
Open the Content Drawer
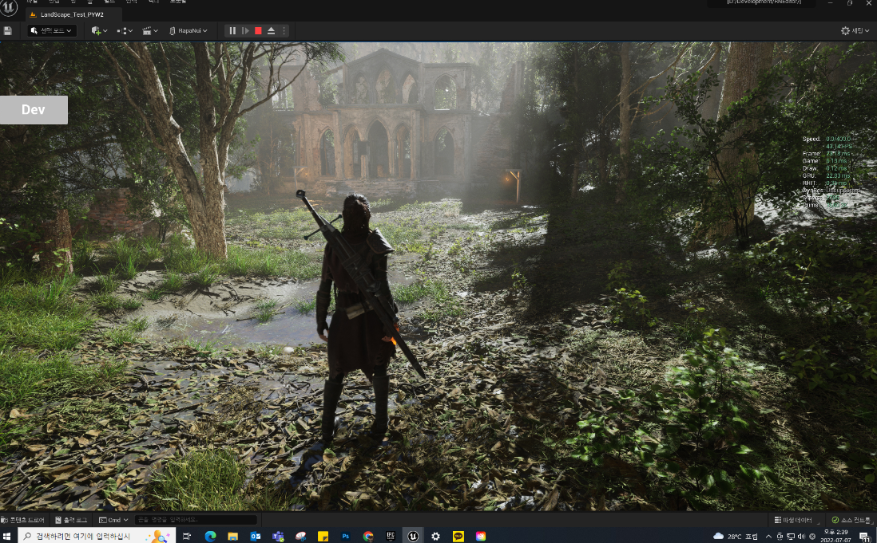click(23, 520)
